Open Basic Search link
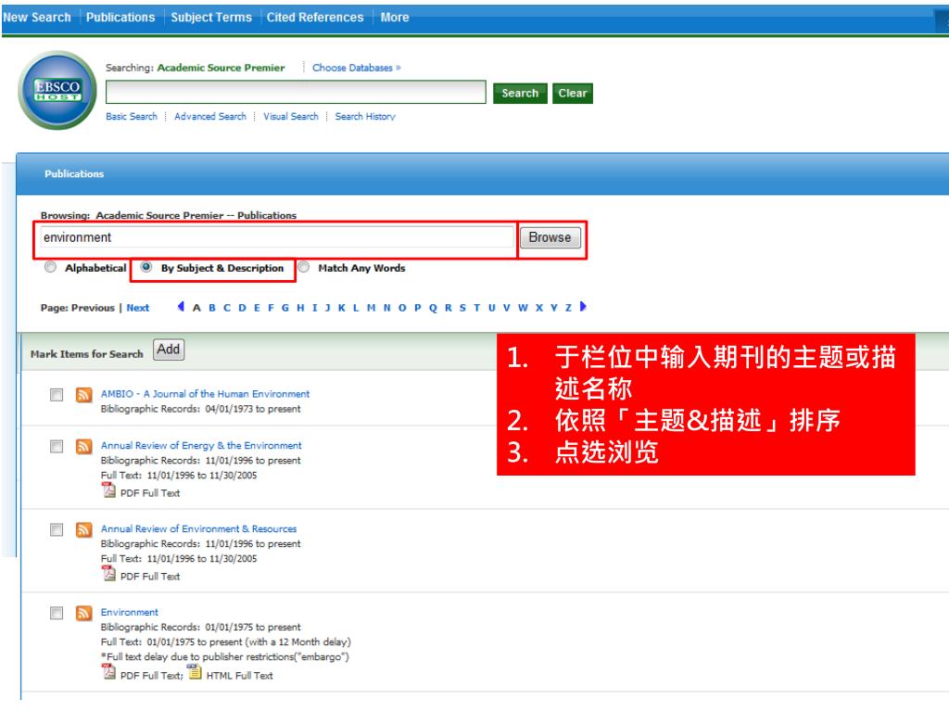The image size is (949, 712). [132, 116]
